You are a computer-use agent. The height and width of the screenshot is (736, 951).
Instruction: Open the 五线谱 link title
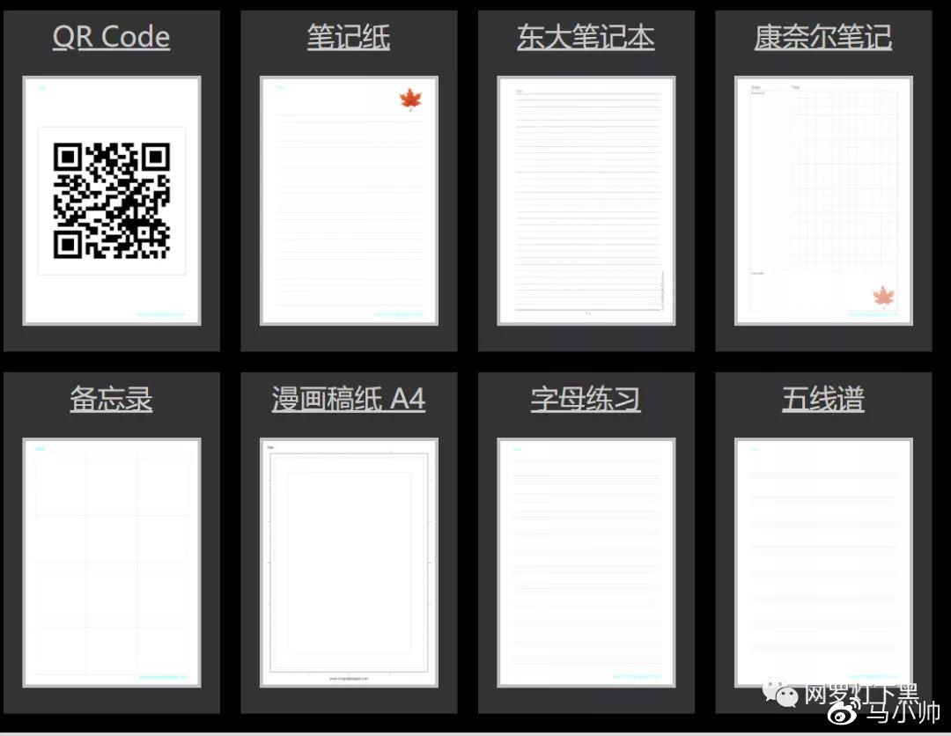[x=823, y=399]
